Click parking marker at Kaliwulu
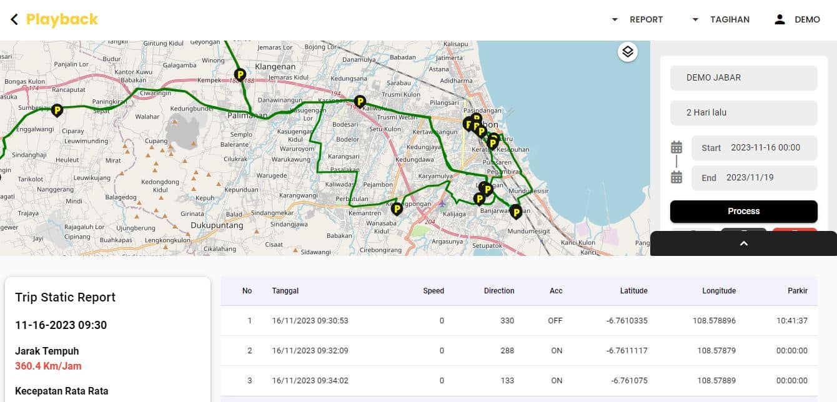 pos(360,101)
